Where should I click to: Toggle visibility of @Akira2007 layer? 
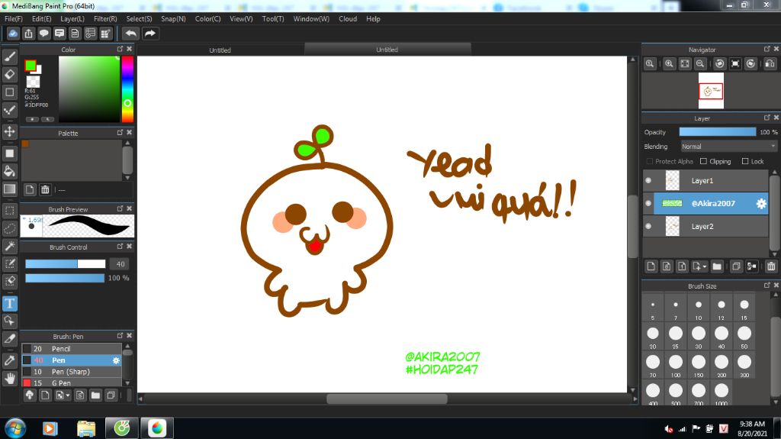(648, 203)
